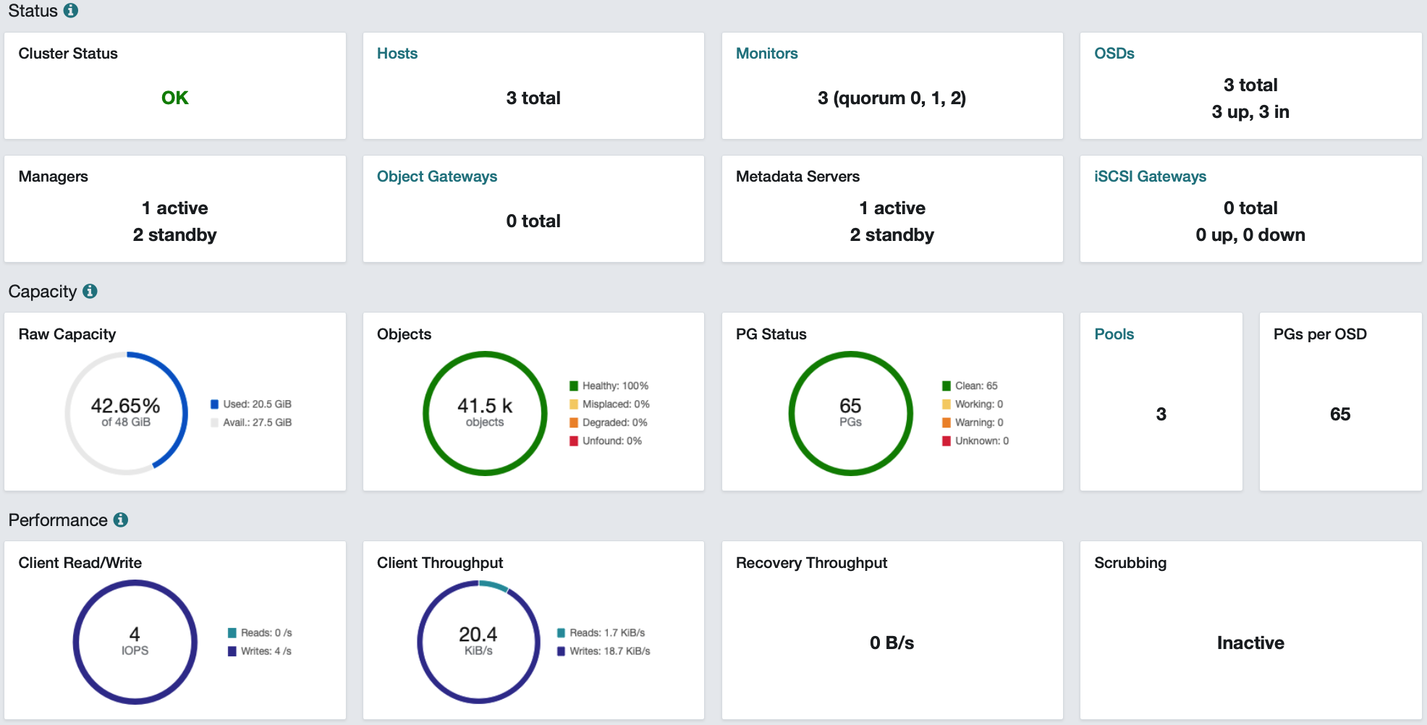Toggle the Misplaced legend item in Objects
Screen dimensions: 1427x725
(609, 404)
